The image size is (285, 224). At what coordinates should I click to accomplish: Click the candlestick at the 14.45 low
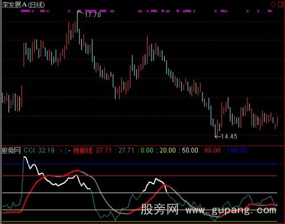click(x=215, y=130)
